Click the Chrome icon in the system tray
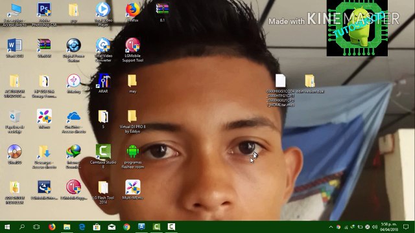Screen dimensions: 415x233 click(338, 227)
